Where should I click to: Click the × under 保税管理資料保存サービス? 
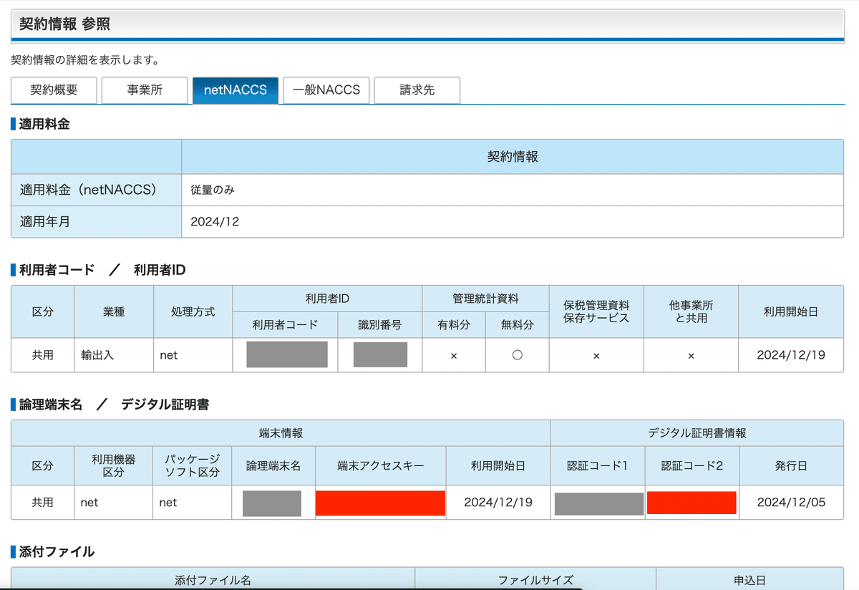(x=595, y=354)
